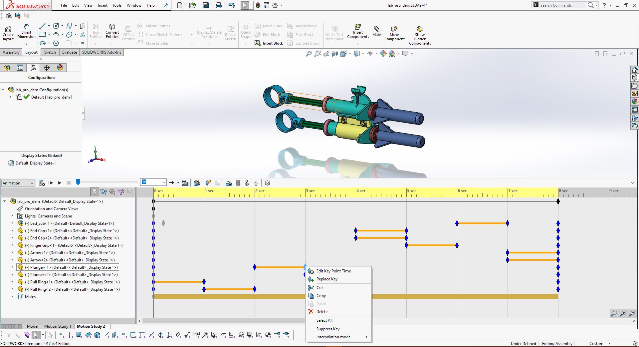639x347 pixels.
Task: Click timeline Zoom In icon
Action: point(623,313)
